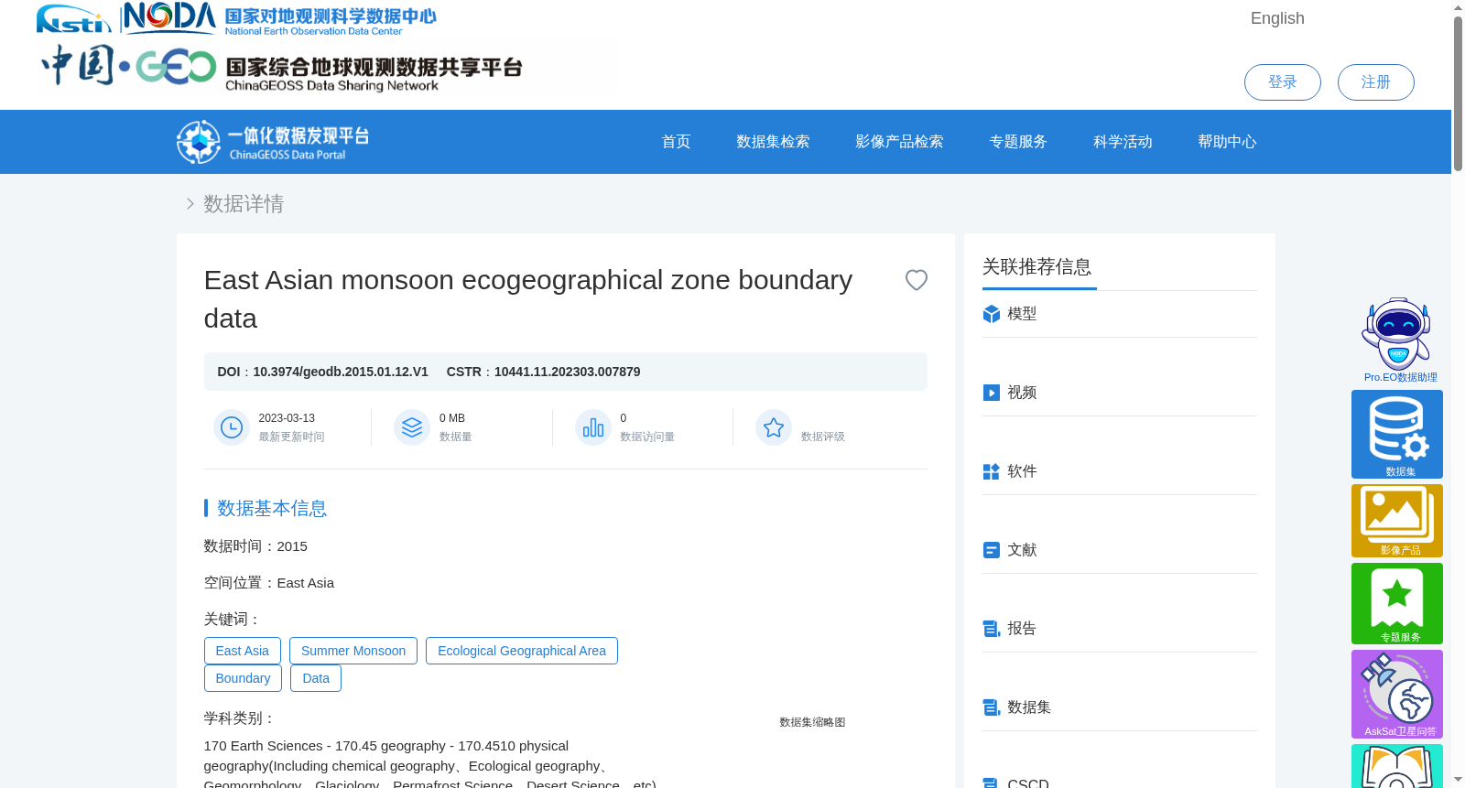Click the 关联推荐信息 tab heading
This screenshot has height=788, width=1465.
click(x=1037, y=267)
